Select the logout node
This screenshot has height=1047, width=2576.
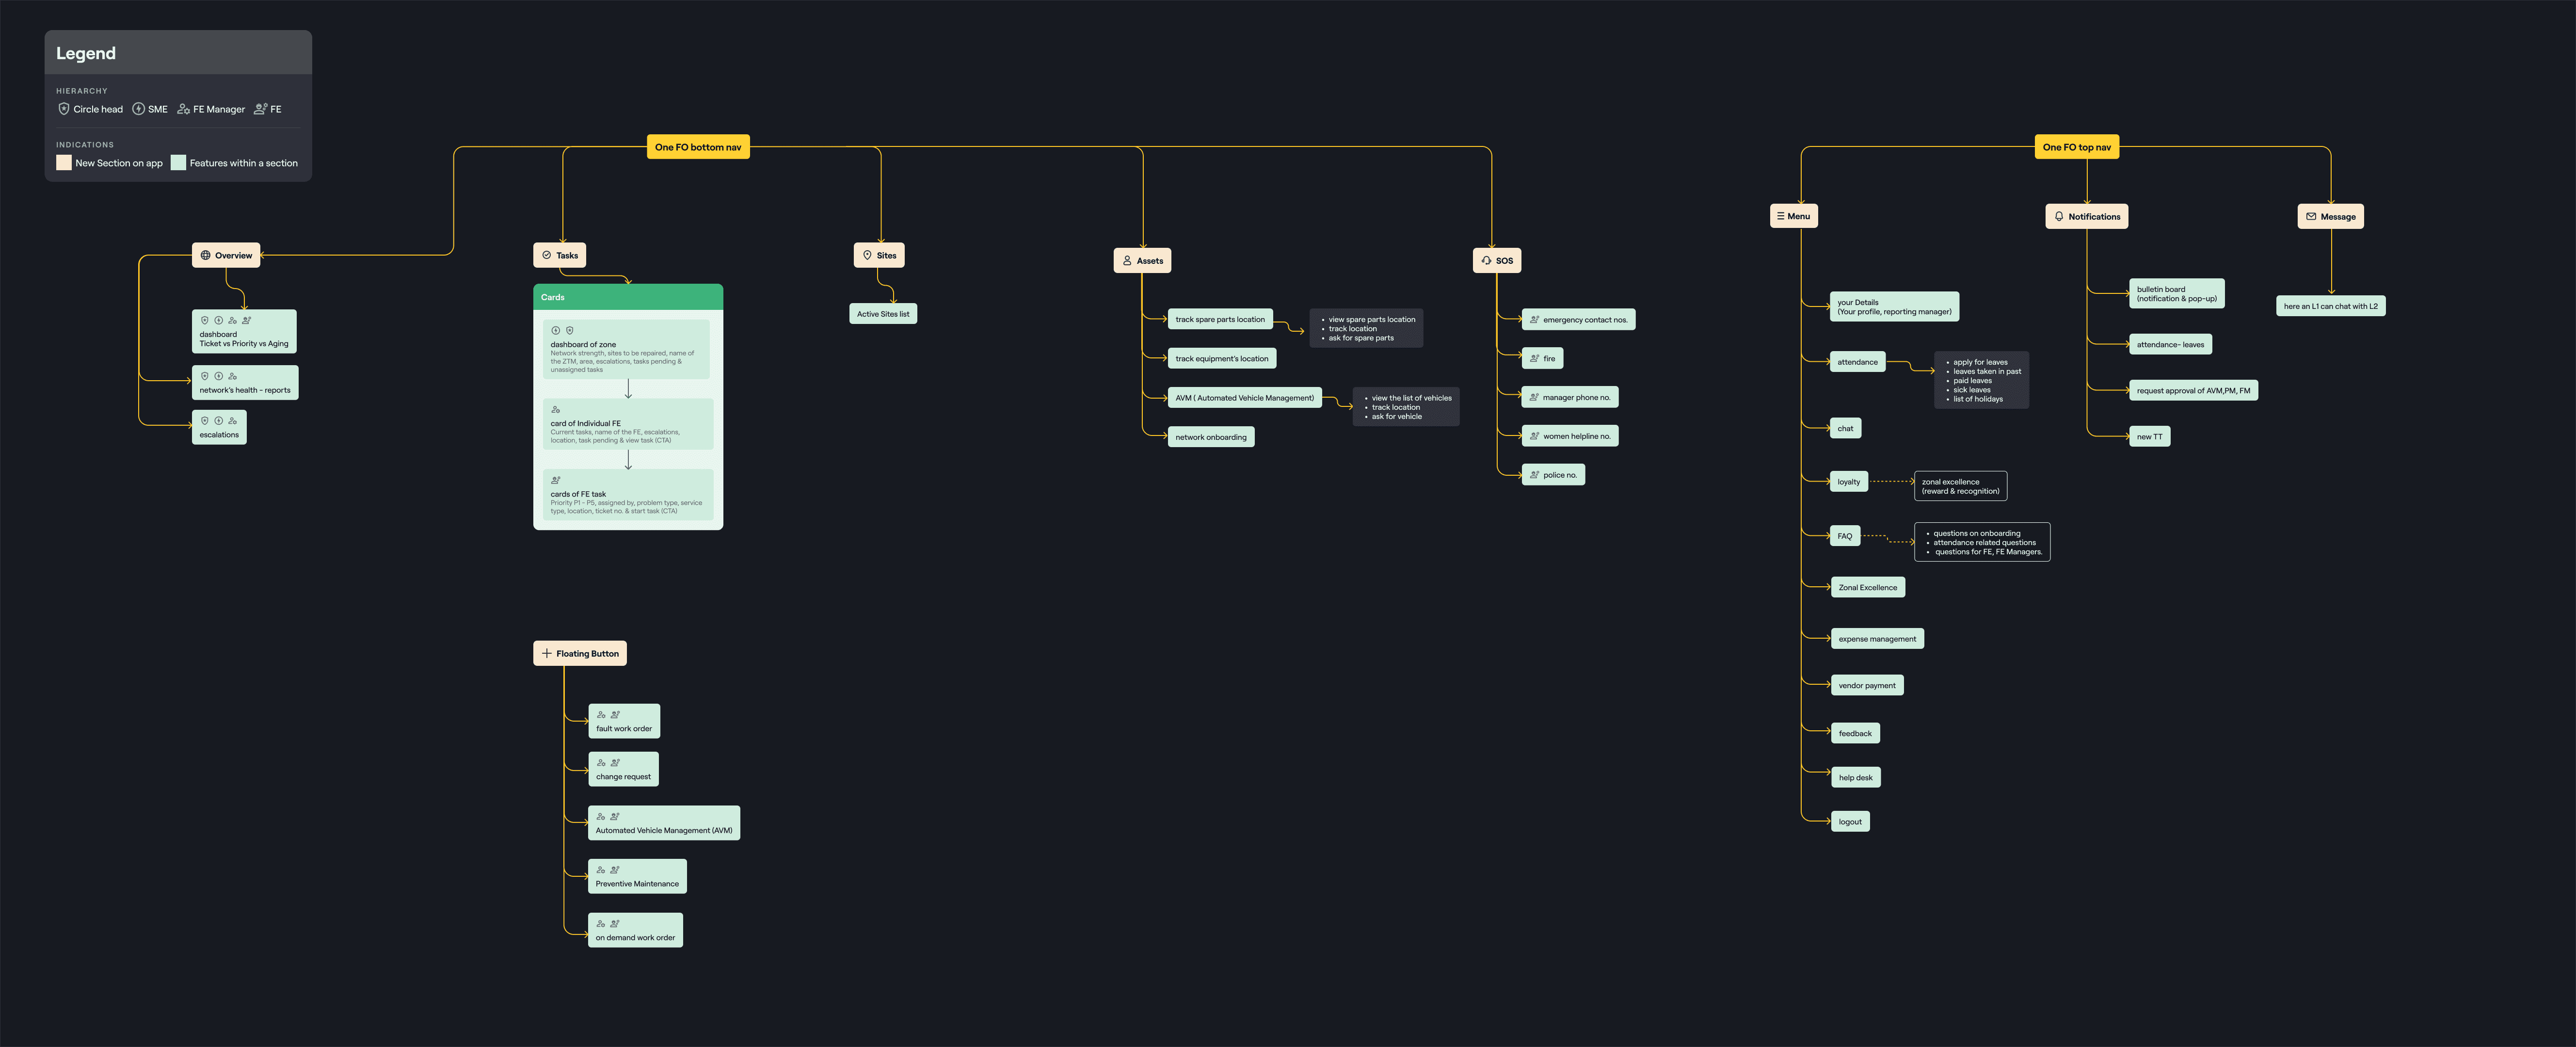click(1850, 822)
